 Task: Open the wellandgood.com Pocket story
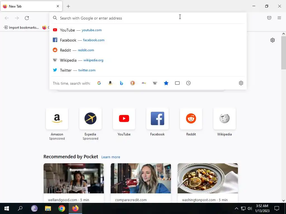coord(74,183)
